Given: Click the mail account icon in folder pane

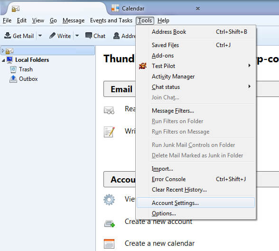Looking at the screenshot, I should pyautogui.click(x=9, y=51).
